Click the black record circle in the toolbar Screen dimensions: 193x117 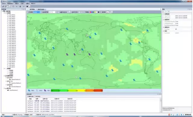[x=27, y=6]
